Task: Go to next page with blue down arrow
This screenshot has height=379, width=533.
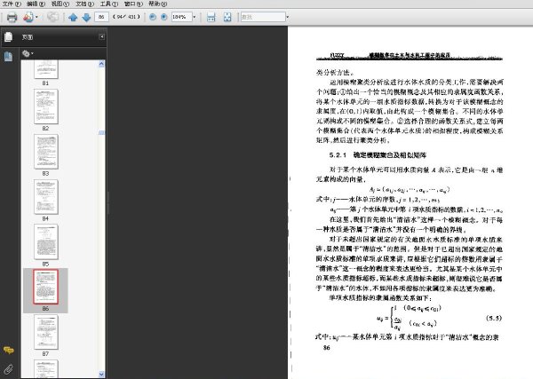Action: [86, 17]
